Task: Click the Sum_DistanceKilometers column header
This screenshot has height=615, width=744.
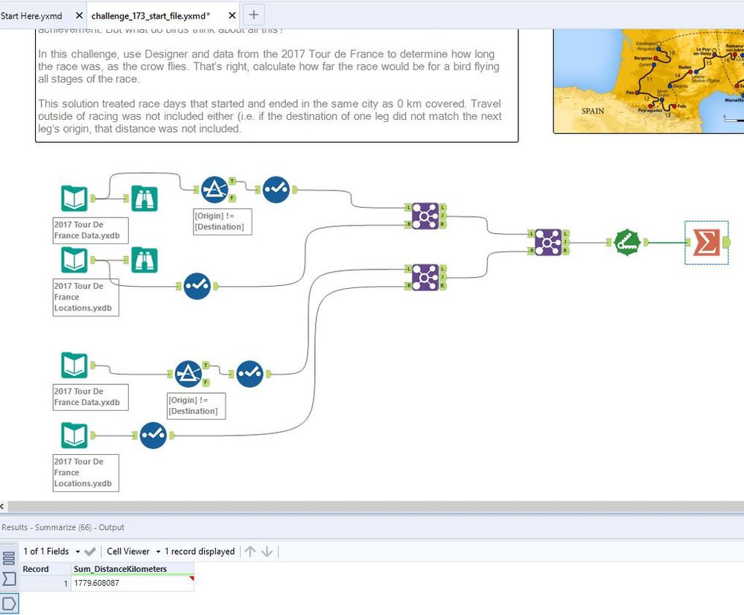Action: 133,569
